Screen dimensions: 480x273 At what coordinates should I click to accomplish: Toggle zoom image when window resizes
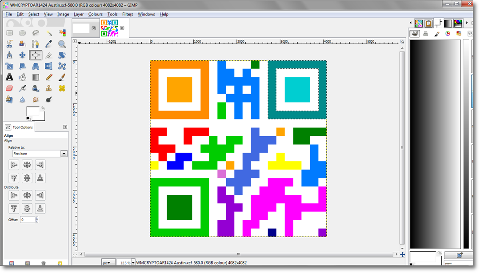click(402, 42)
